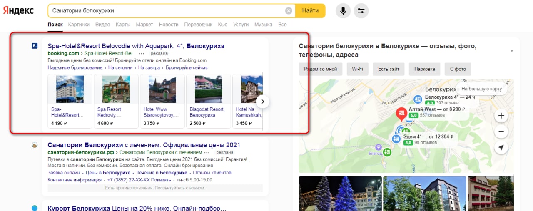The height and width of the screenshot is (211, 533).
Task: Zoom out the map with minus
Action: point(501,132)
